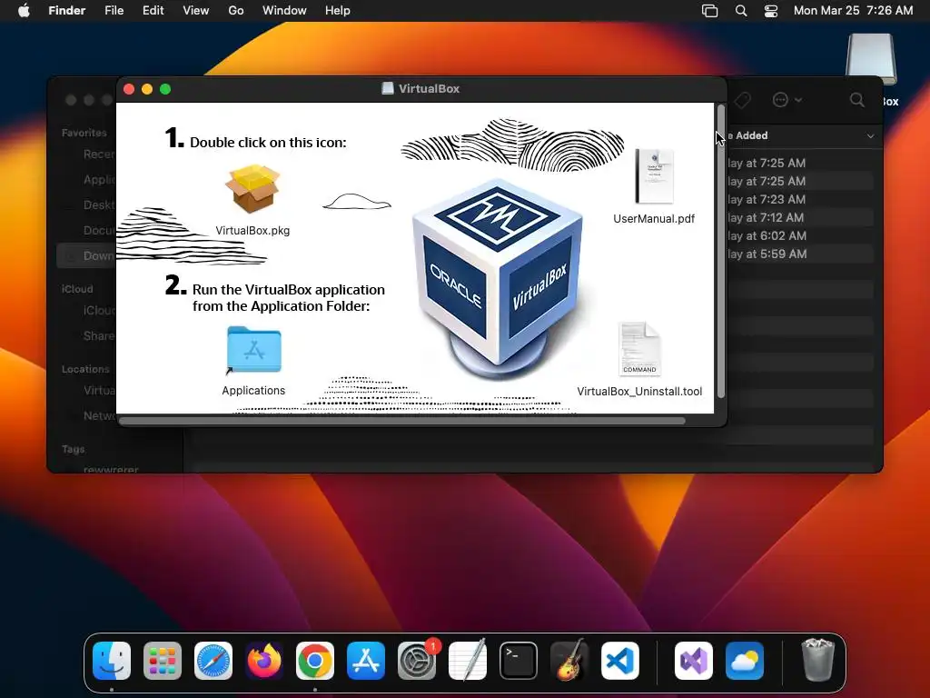Select the row dated 7:12 AM
Image resolution: width=930 pixels, height=698 pixels.
(x=801, y=218)
